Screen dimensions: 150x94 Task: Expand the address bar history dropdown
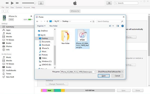91,21
